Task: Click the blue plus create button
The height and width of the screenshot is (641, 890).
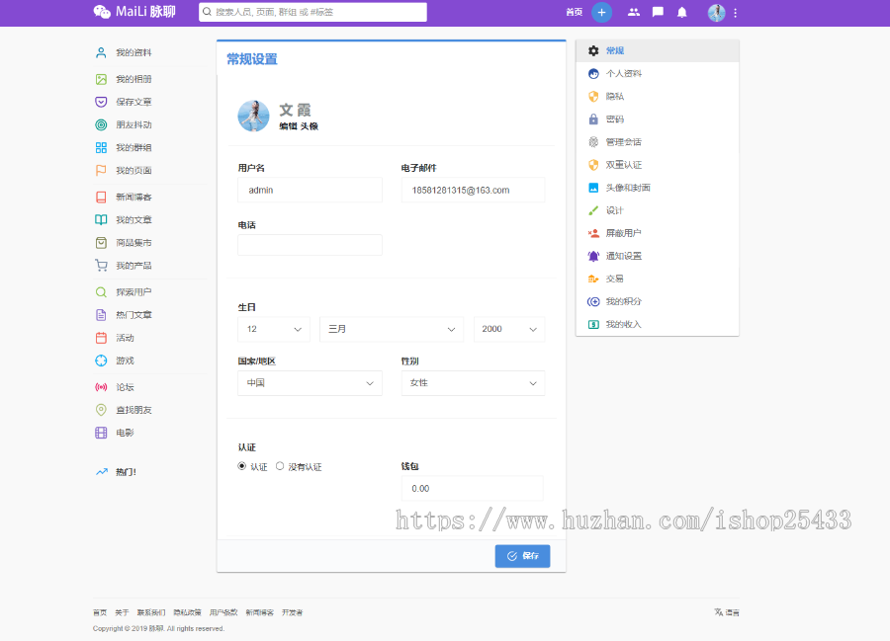Action: [601, 12]
